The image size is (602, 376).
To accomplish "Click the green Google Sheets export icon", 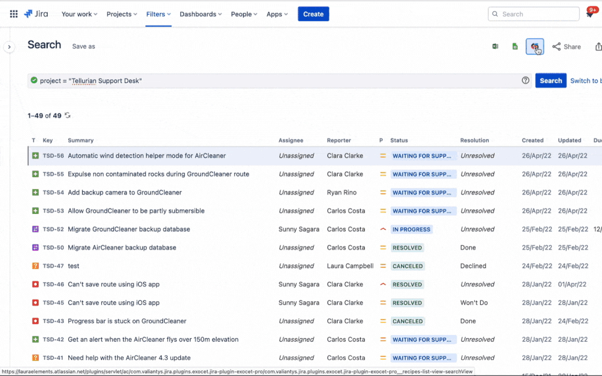I will click(x=515, y=46).
